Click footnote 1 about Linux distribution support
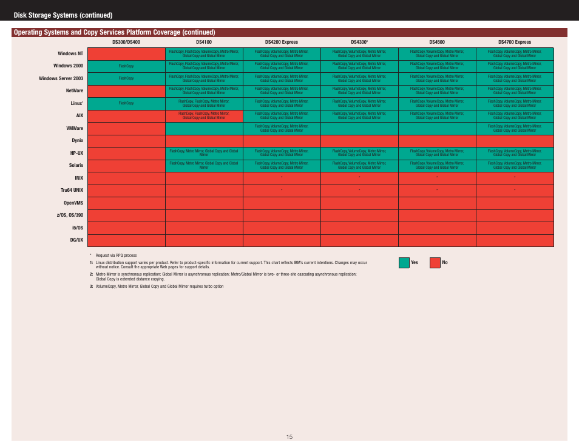The width and height of the screenshot is (579, 448). click(x=228, y=265)
